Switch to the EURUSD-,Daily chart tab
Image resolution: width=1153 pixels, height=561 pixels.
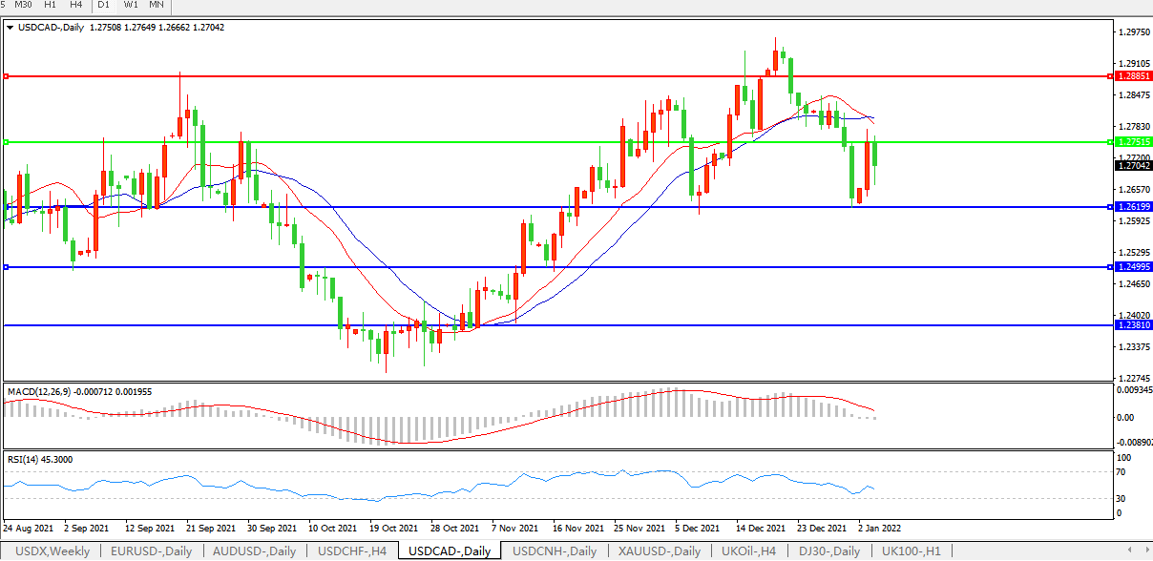click(151, 551)
